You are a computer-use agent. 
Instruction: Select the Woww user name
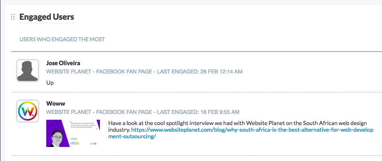(x=56, y=104)
